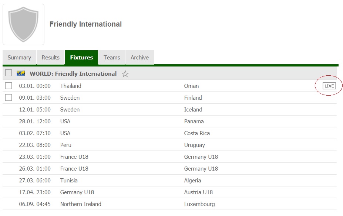Open the Archive tab
Viewport: 343px width, 216px height.
pyautogui.click(x=139, y=58)
